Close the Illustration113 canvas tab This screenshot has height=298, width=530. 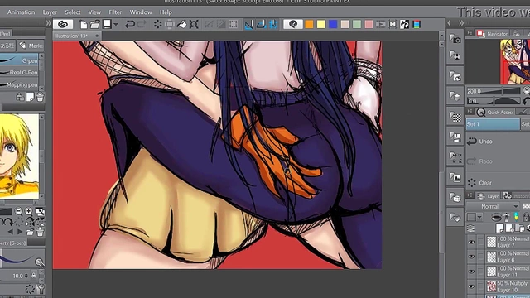[x=97, y=36]
